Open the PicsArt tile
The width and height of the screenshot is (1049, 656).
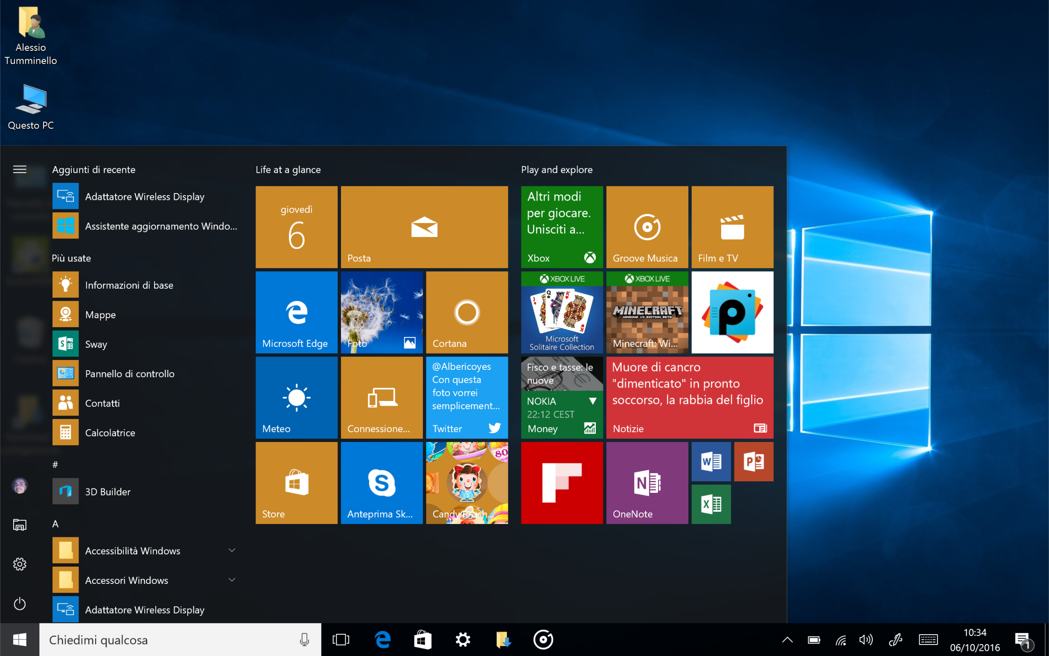coord(733,312)
